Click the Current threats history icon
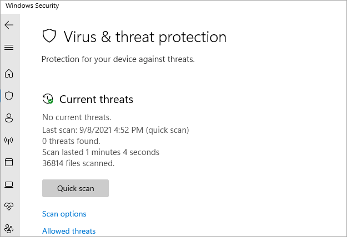 pos(48,99)
